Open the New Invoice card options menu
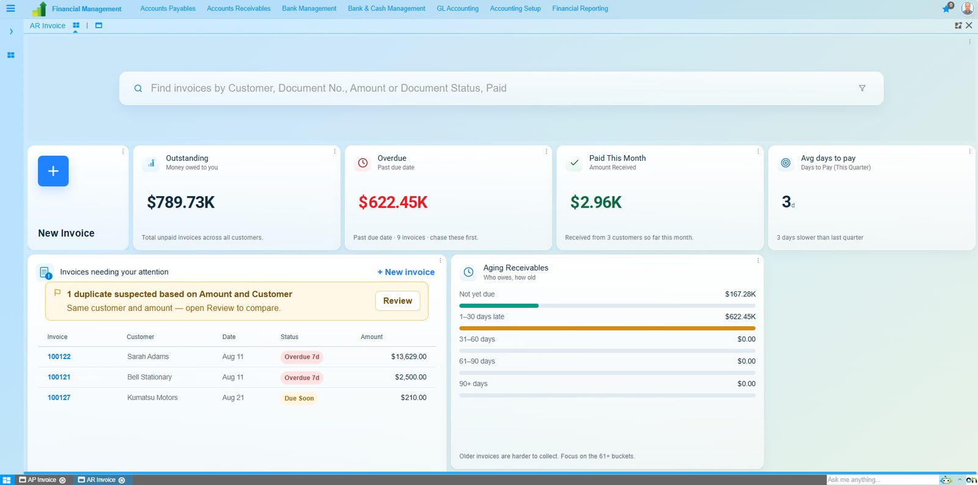The height and width of the screenshot is (485, 978). tap(123, 151)
